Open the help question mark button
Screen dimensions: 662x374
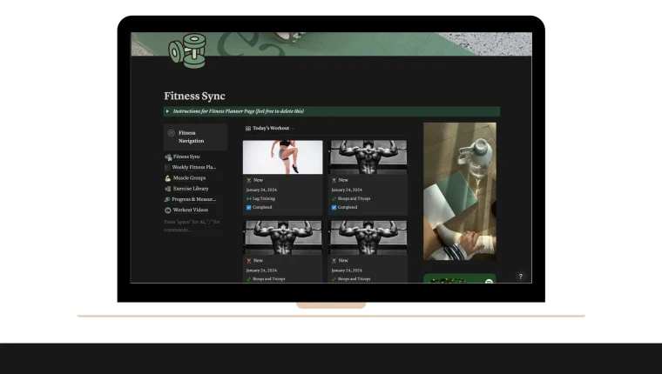[x=521, y=277]
